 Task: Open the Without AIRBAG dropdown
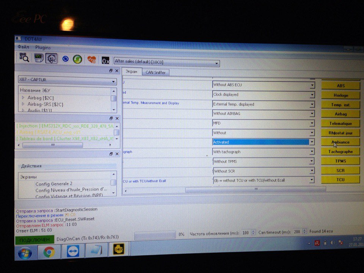[x=263, y=114]
